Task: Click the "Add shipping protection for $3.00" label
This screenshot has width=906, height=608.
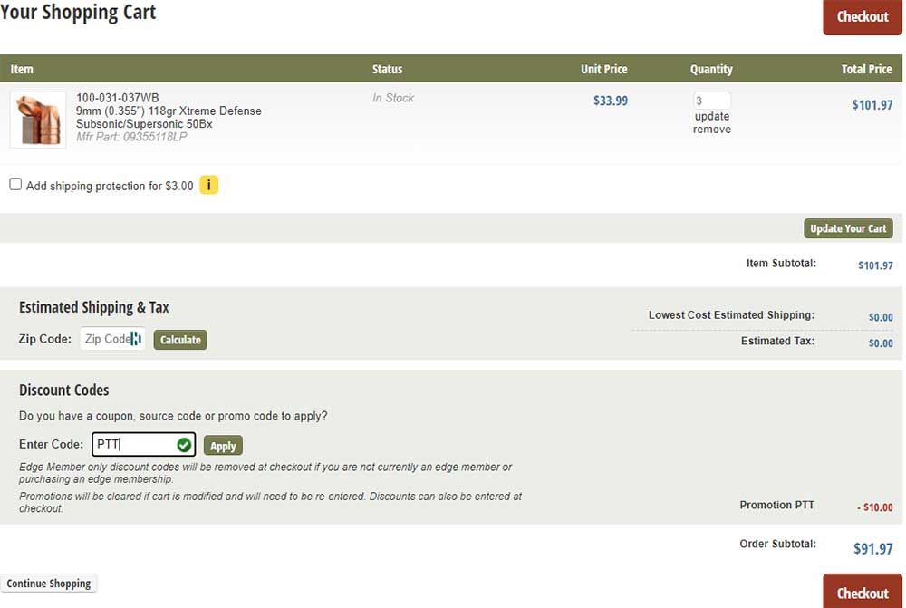Action: (x=110, y=186)
